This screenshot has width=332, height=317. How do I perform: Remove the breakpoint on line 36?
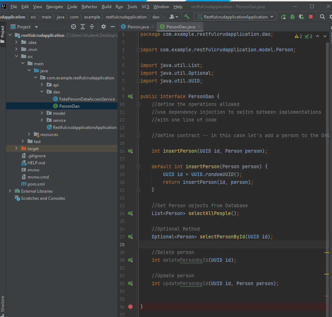pyautogui.click(x=130, y=307)
